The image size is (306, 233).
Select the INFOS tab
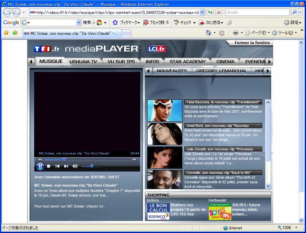[x=153, y=62]
